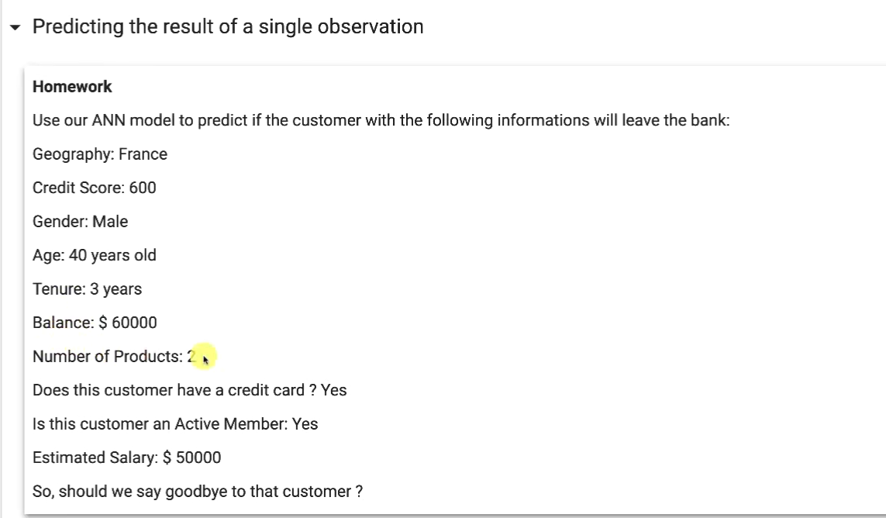Collapse the 'Predicting the result' section arrow
This screenshot has width=886, height=518.
coord(16,28)
